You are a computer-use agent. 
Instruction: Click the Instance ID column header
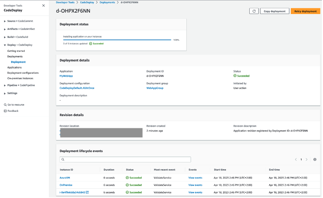click(66, 170)
